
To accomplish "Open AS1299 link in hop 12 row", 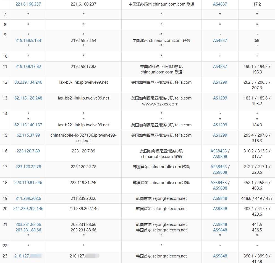I will tap(220, 82).
